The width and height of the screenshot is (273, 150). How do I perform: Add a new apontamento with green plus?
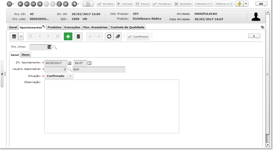point(68,37)
